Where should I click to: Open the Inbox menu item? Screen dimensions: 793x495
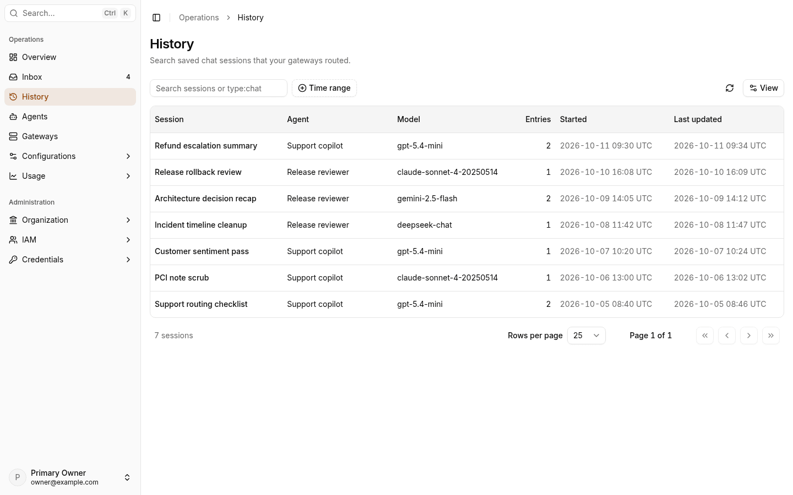(x=70, y=77)
